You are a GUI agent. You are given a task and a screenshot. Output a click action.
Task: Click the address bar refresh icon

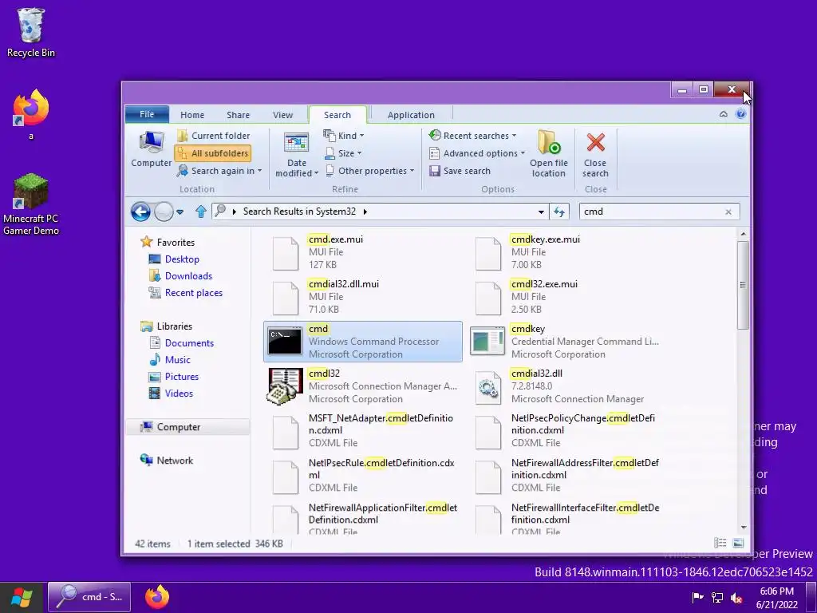(559, 212)
